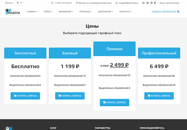
Task: Open the Дополнения menu item
Action: [105, 12]
